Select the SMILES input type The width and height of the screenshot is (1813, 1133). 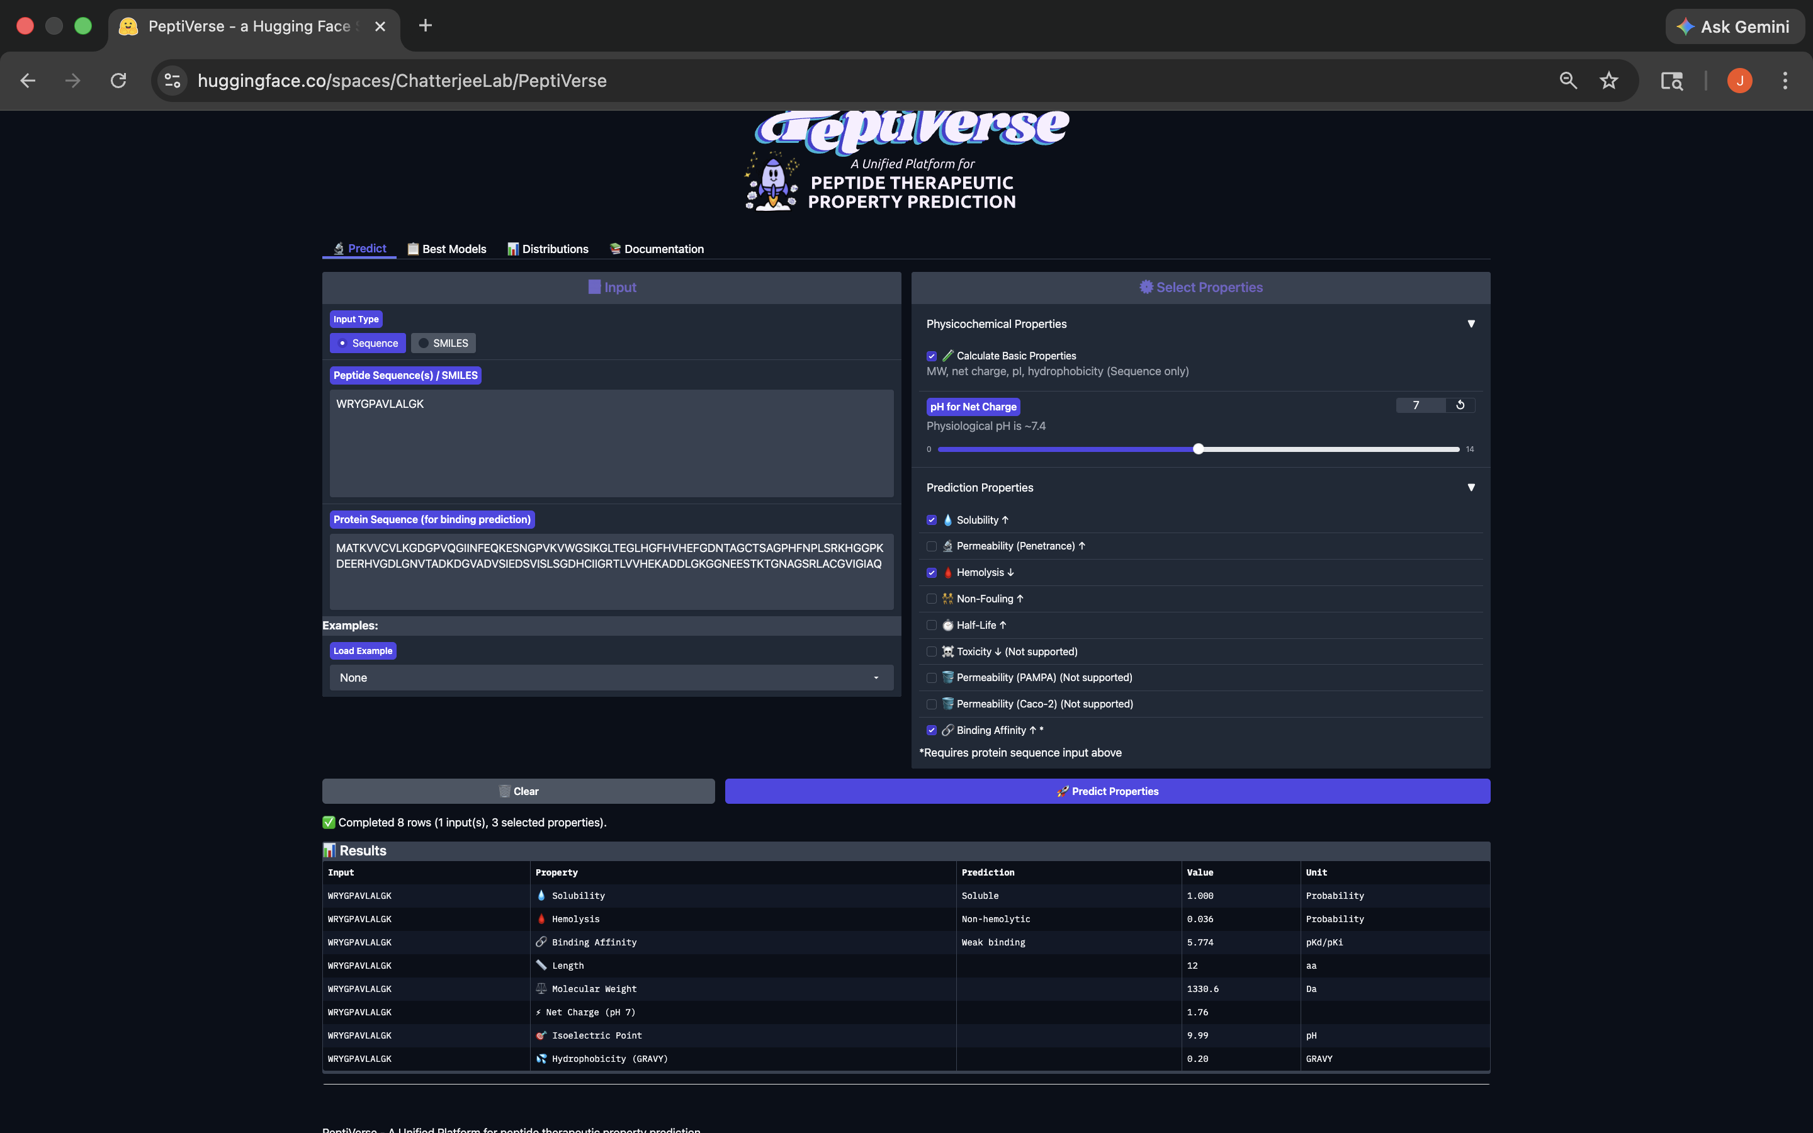click(x=444, y=343)
